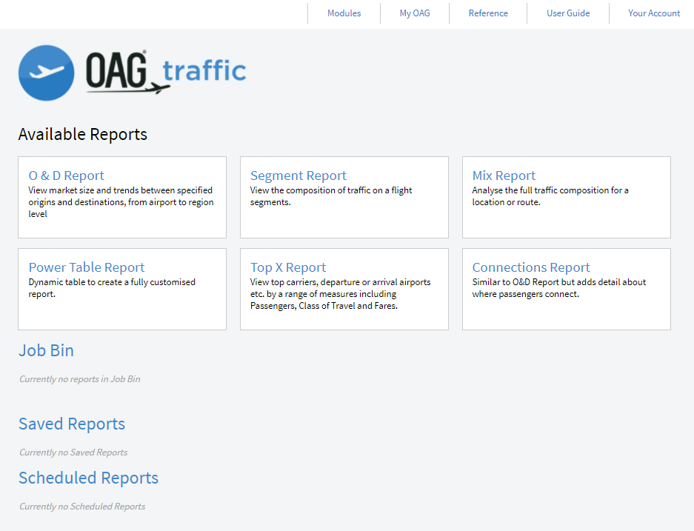Click the Scheduled Reports heading
This screenshot has width=694, height=531.
click(89, 478)
